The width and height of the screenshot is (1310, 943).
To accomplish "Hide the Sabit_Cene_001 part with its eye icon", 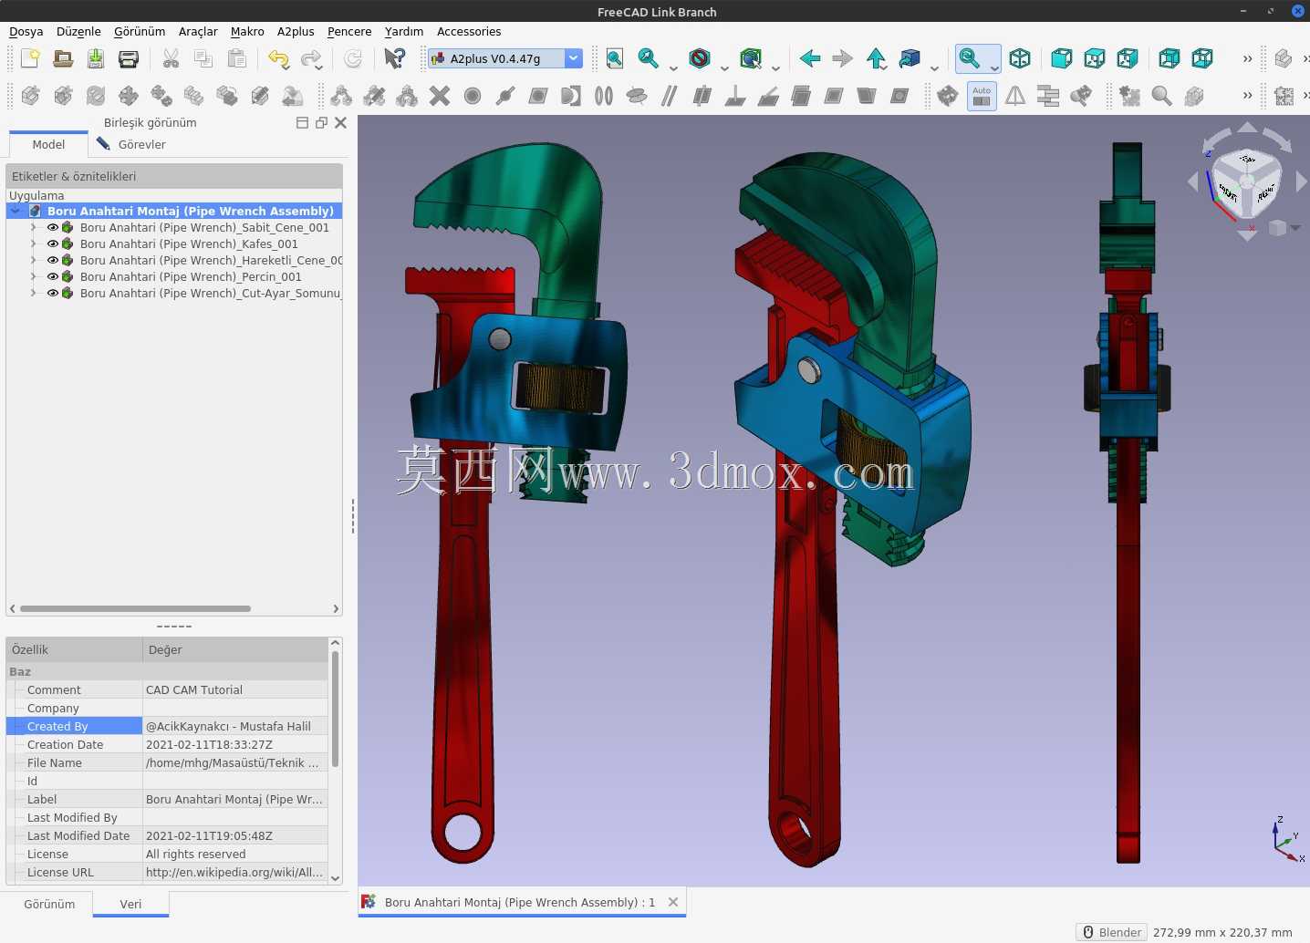I will point(52,228).
